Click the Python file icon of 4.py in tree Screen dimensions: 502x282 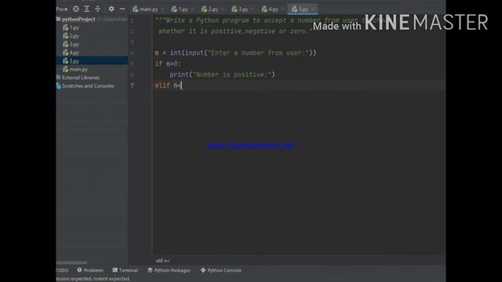tap(66, 52)
